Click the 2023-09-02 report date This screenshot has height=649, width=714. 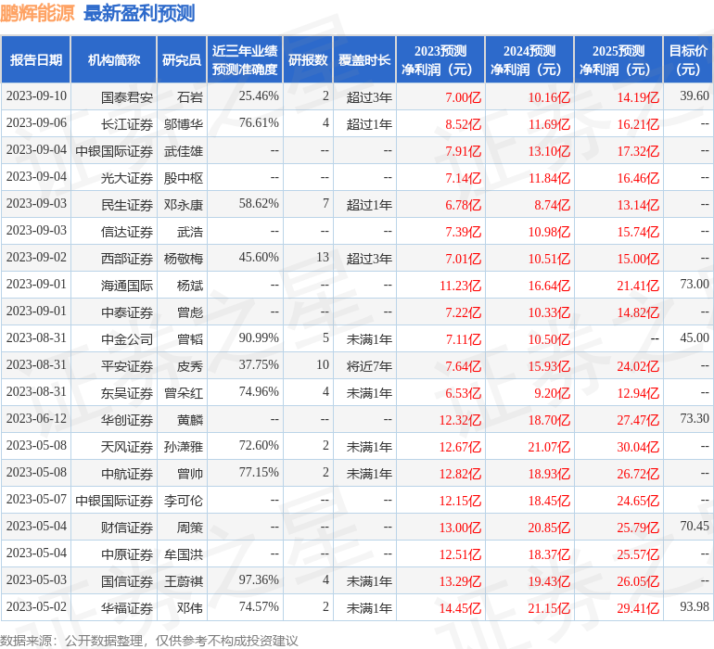pyautogui.click(x=36, y=257)
